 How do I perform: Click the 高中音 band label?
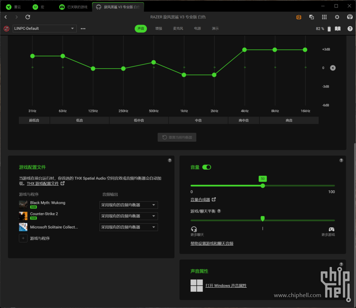tap(244, 120)
